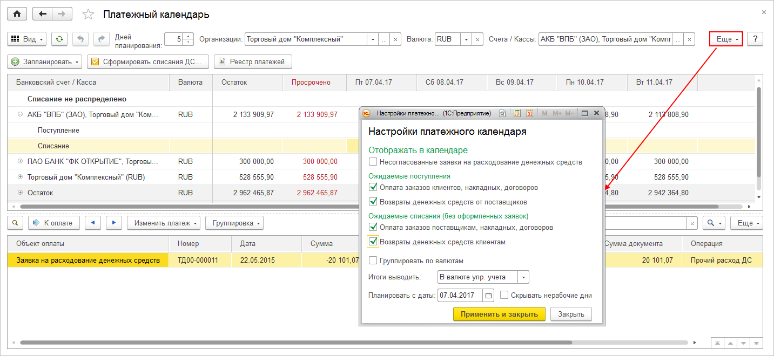The image size is (774, 356).
Task: Expand the 'ПАО БАНК ФК ОТКРЫТИЕ' row
Action: coord(21,161)
